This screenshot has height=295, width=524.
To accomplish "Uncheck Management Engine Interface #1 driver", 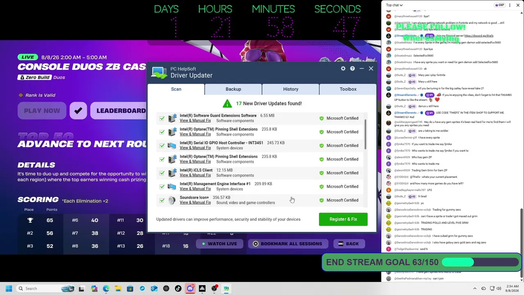I will [162, 186].
